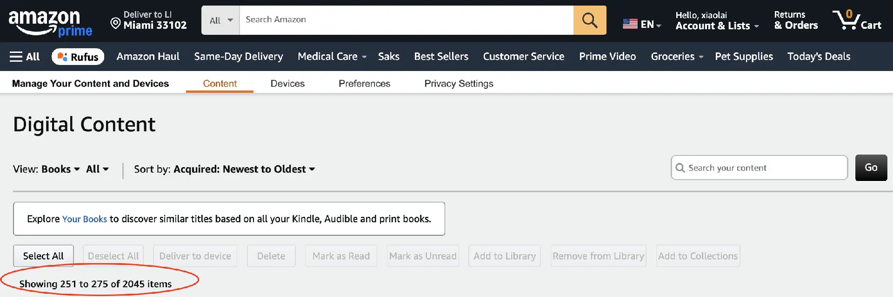Image resolution: width=893 pixels, height=297 pixels.
Task: Expand the Sort by Acquired dropdown
Action: tap(244, 169)
